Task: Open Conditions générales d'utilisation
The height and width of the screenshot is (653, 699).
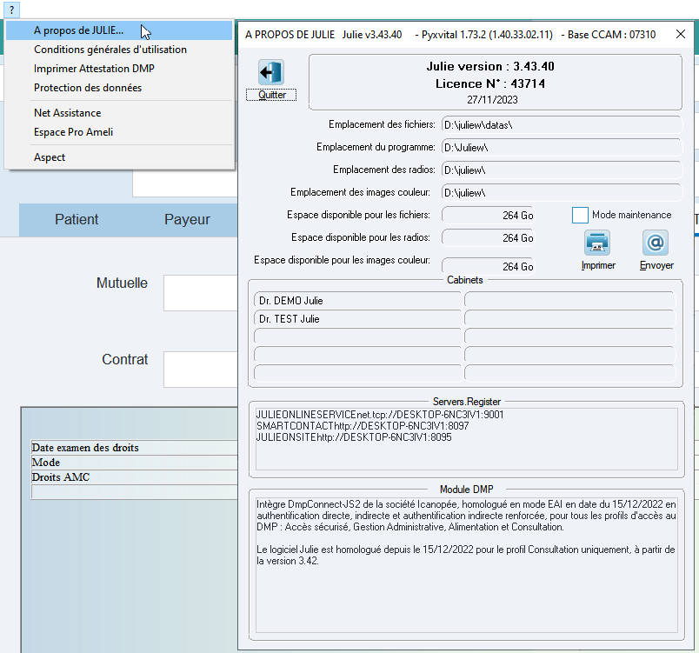Action: pos(110,50)
